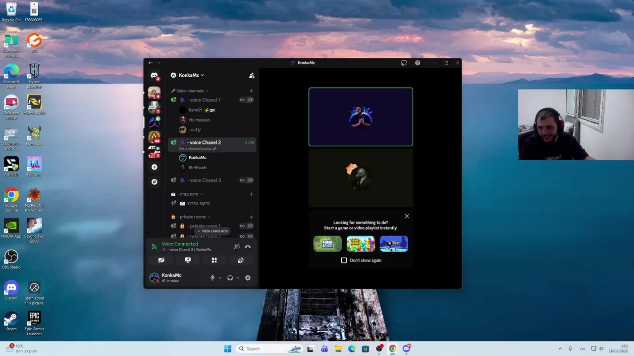Screen dimensions: 634x356
Task: Open Discover servers compass icon
Action: (x=154, y=182)
